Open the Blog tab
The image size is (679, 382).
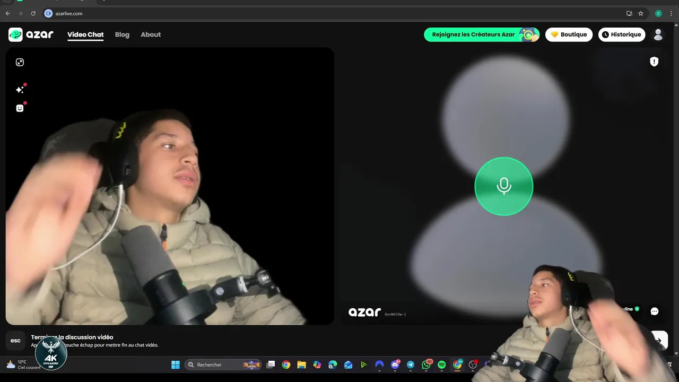pyautogui.click(x=122, y=34)
